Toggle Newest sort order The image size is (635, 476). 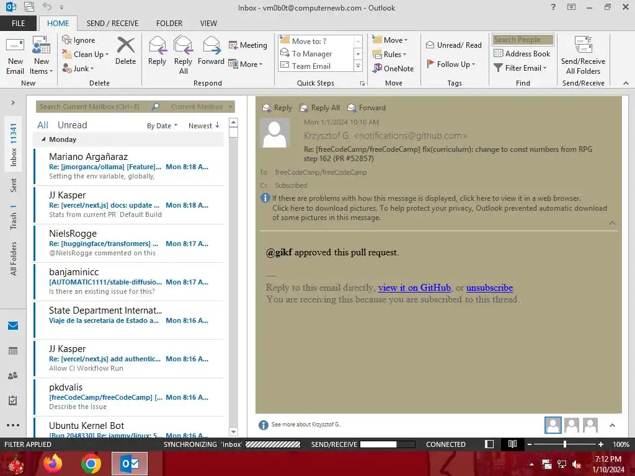[203, 125]
